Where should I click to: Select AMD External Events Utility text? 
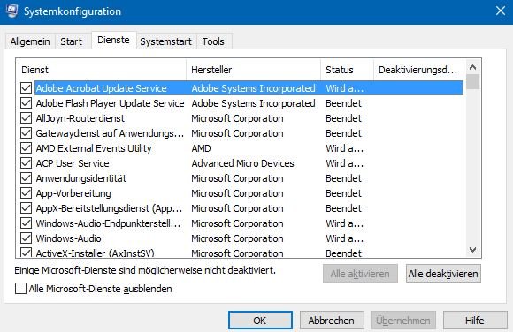[x=94, y=148]
